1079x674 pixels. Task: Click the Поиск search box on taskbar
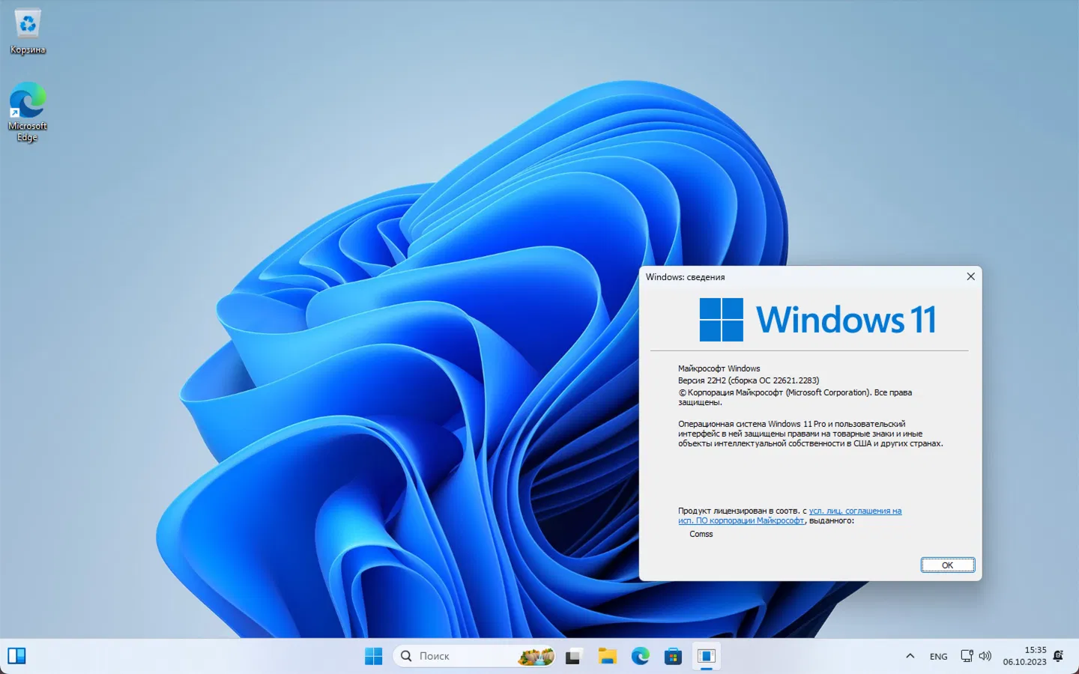[x=474, y=656]
